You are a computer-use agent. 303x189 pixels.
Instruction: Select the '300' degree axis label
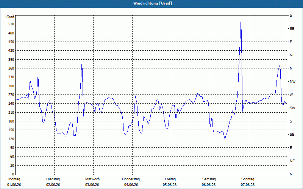click(11, 86)
